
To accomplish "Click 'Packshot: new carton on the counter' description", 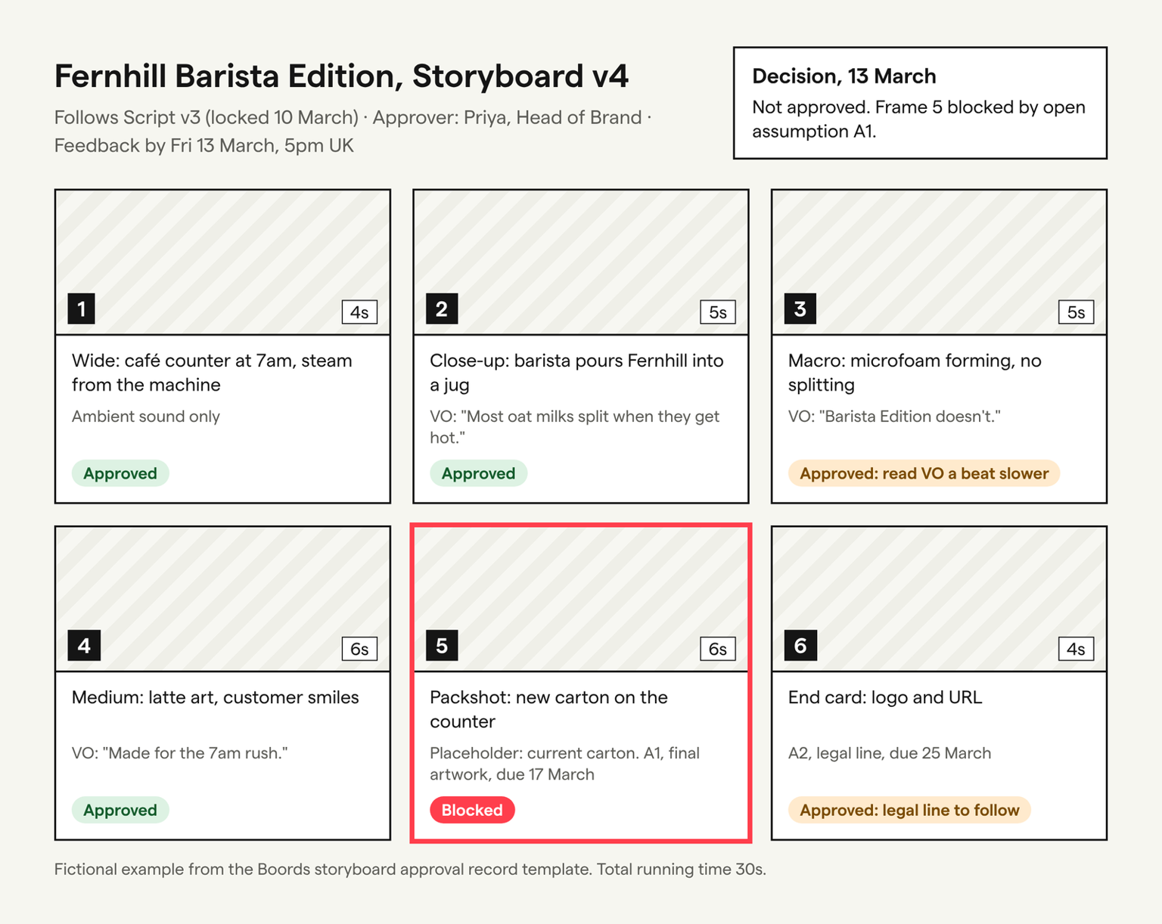I will point(548,709).
